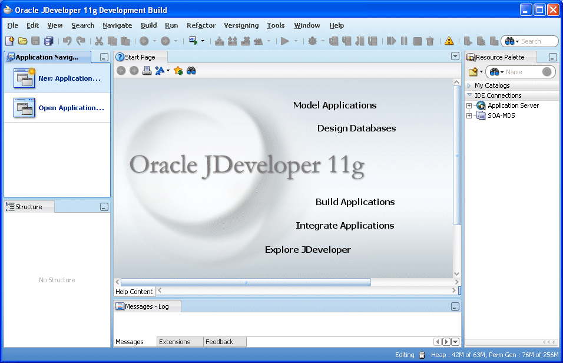Open the Window menu
Screen dimensions: 563x363
(307, 25)
